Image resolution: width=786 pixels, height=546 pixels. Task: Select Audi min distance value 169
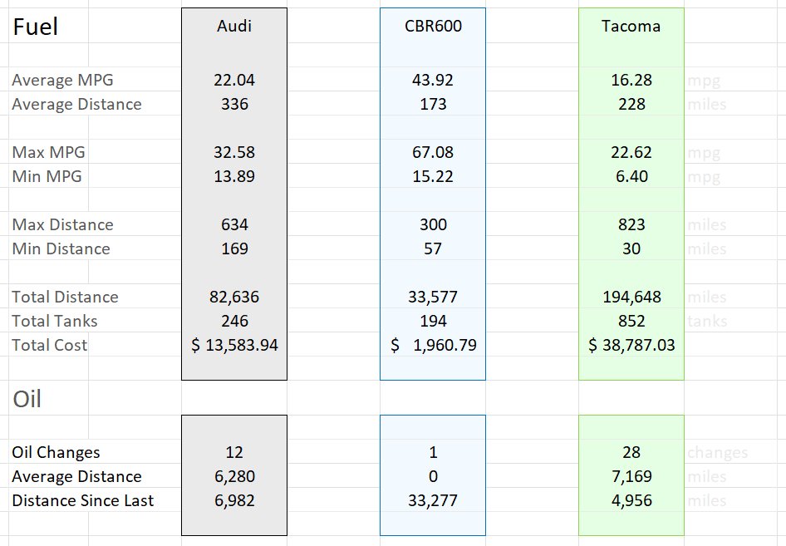click(x=234, y=248)
